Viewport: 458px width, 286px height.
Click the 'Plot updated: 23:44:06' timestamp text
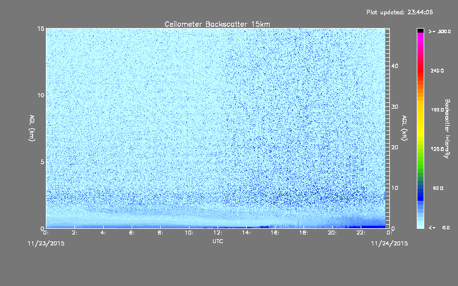[x=400, y=12]
